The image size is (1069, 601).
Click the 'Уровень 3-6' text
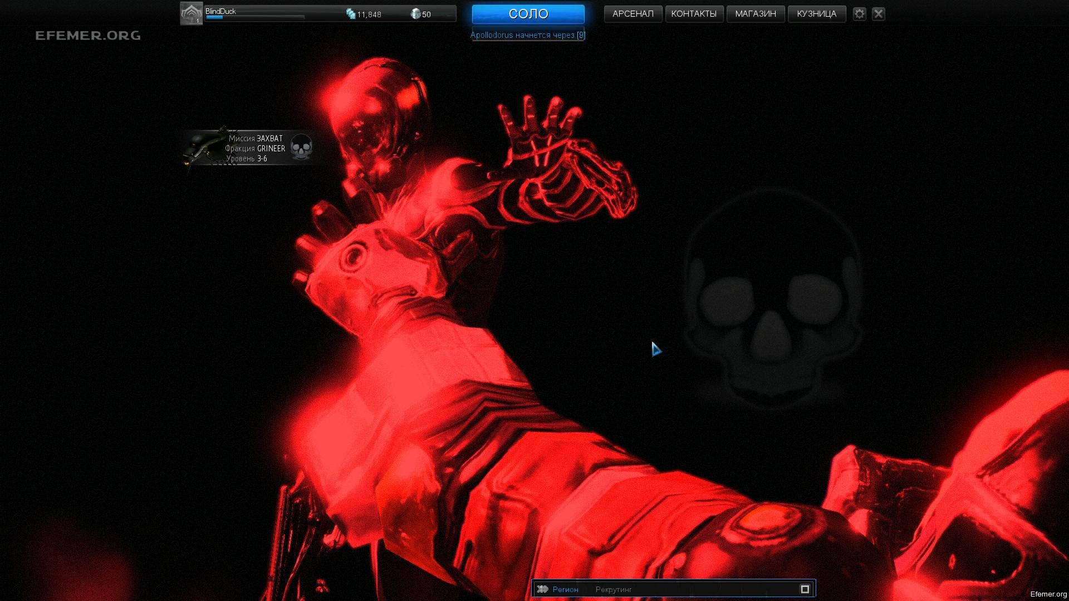(x=247, y=159)
